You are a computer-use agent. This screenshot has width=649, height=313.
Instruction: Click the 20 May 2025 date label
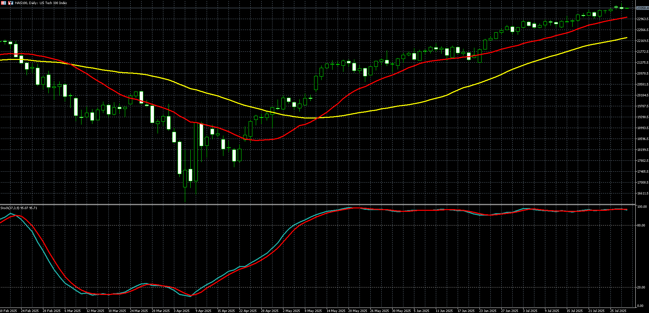357,311
